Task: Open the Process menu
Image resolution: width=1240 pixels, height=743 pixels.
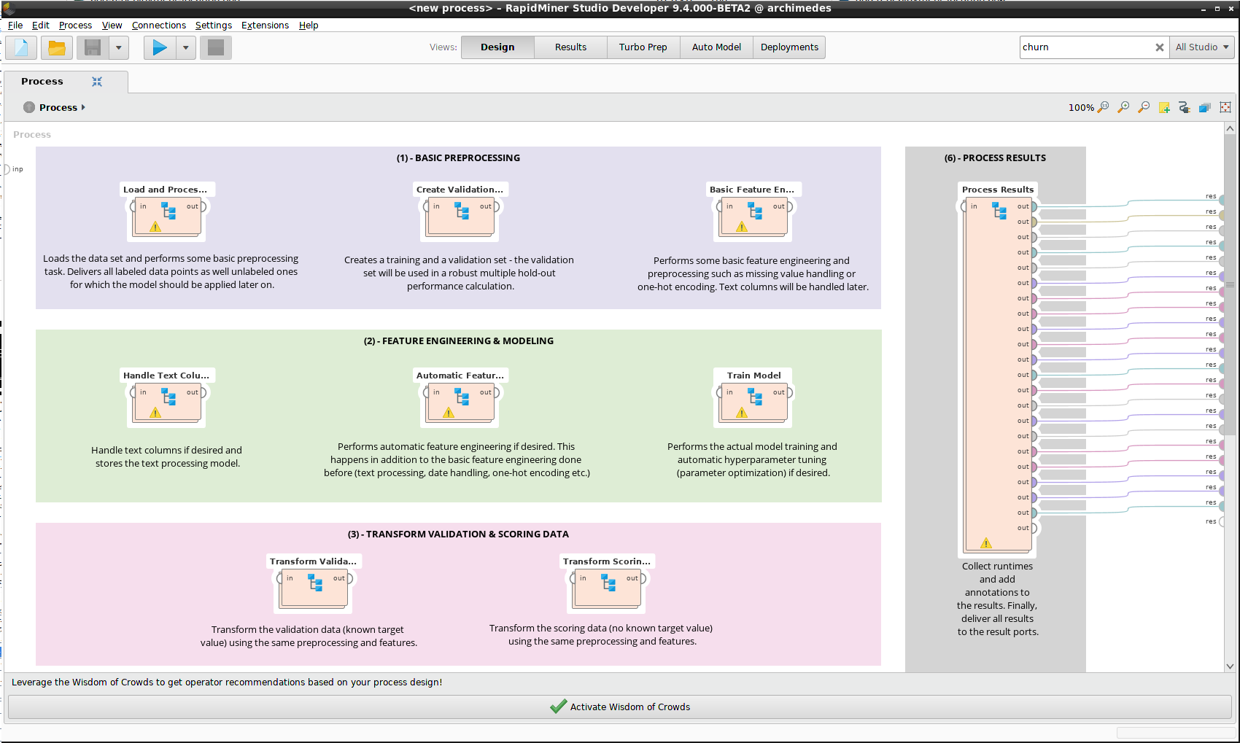Action: [75, 25]
